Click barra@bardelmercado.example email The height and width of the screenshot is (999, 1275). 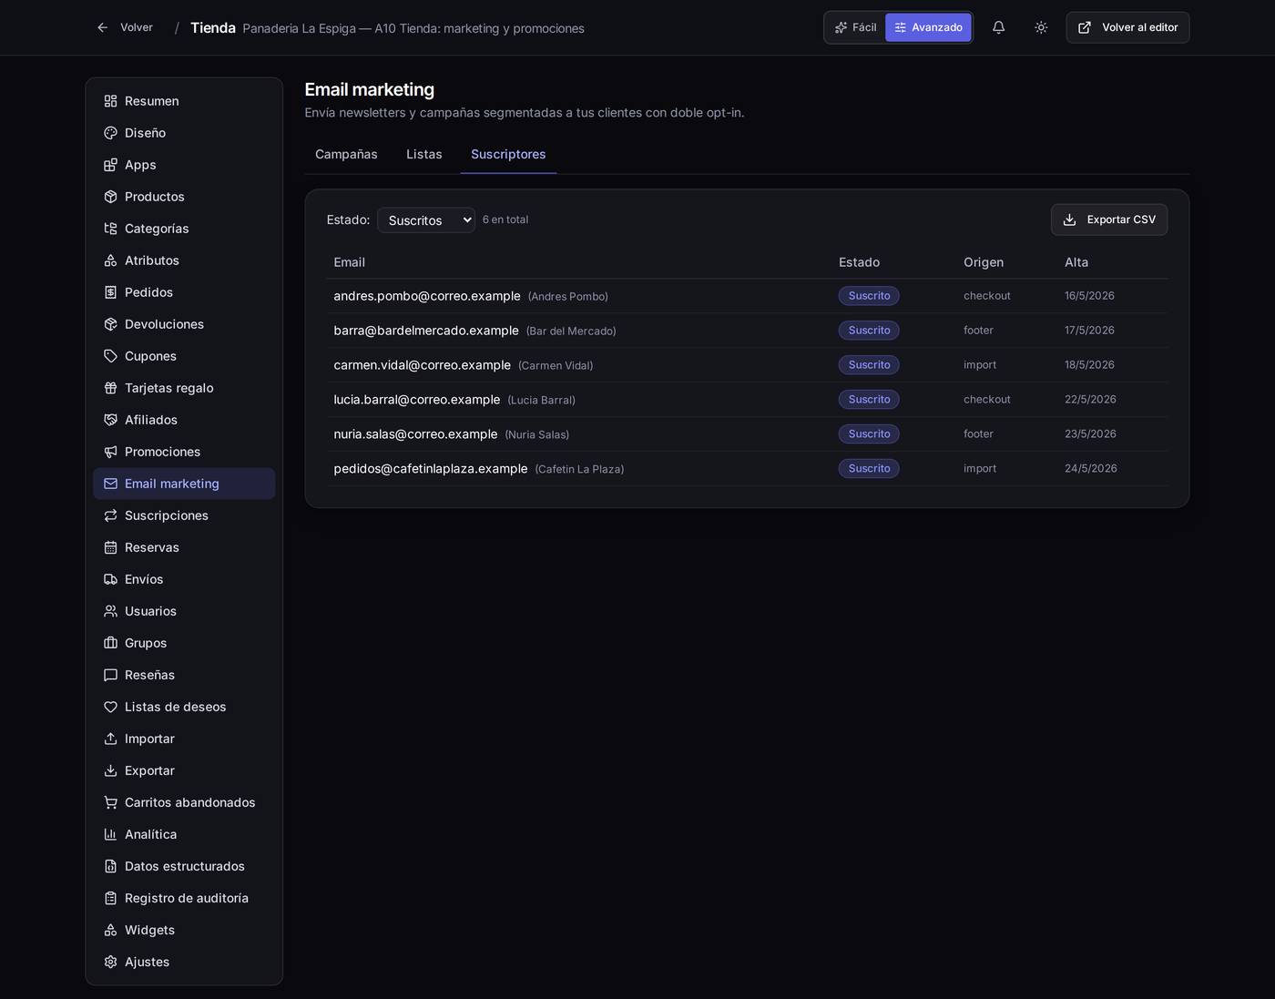pyautogui.click(x=426, y=331)
